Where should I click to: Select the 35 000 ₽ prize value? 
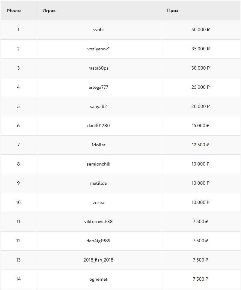click(200, 49)
